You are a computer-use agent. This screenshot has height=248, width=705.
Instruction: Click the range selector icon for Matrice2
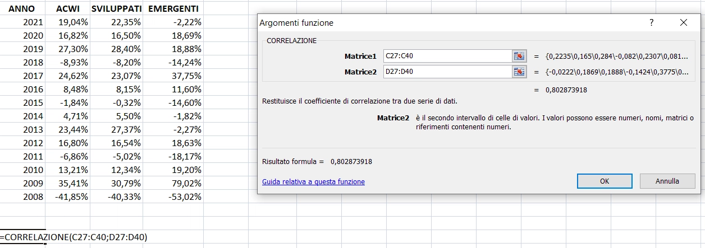pyautogui.click(x=519, y=72)
